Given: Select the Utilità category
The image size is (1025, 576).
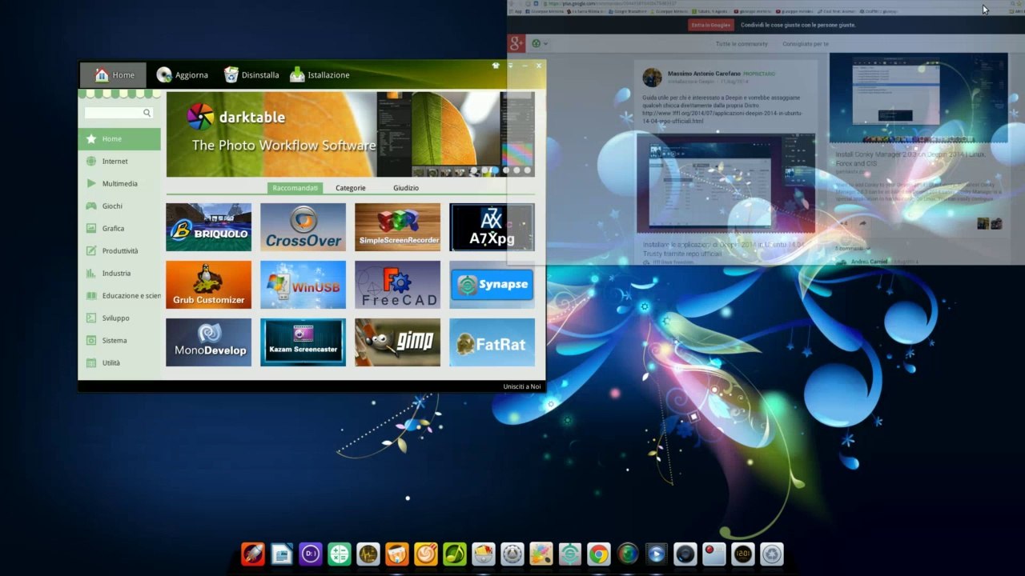Looking at the screenshot, I should [x=119, y=363].
